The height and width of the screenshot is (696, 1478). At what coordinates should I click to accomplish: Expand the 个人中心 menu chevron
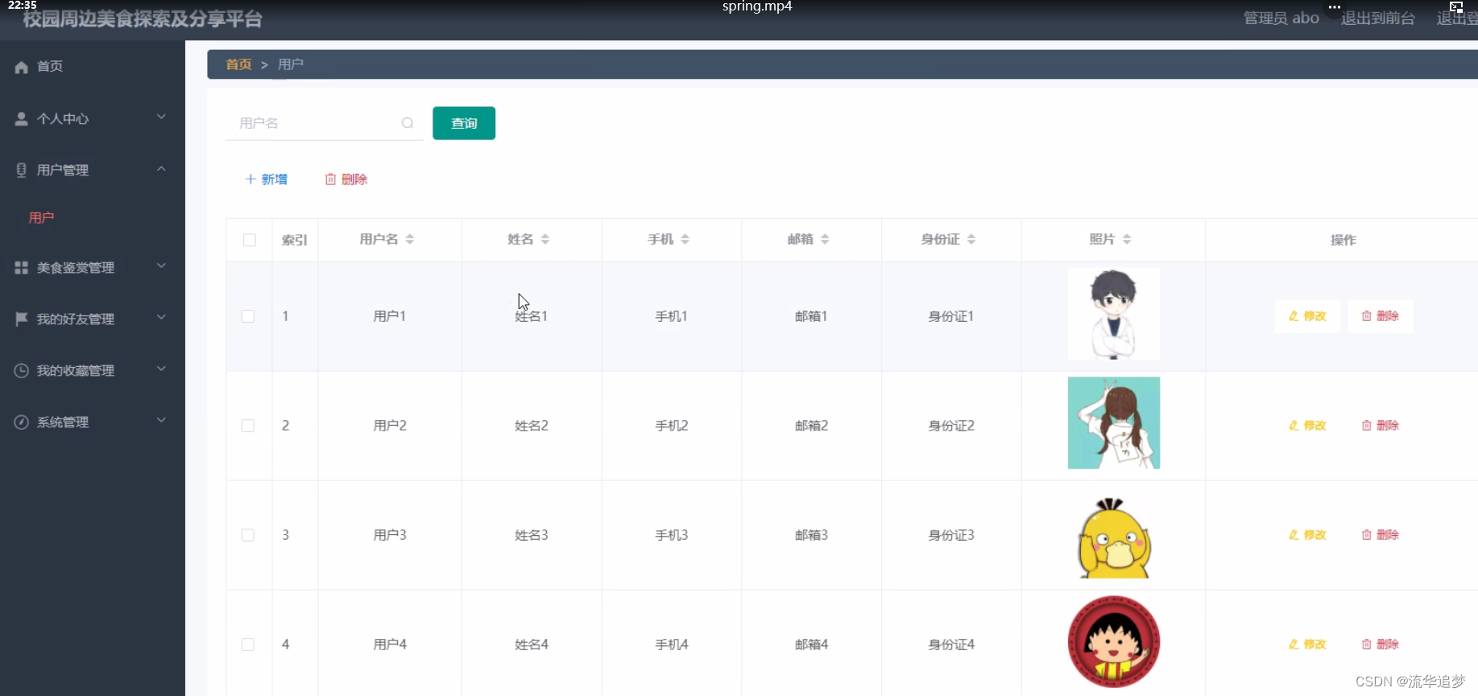tap(161, 117)
